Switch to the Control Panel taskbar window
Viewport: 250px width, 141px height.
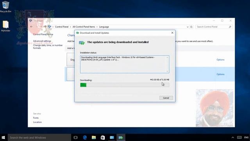pyautogui.click(x=112, y=137)
